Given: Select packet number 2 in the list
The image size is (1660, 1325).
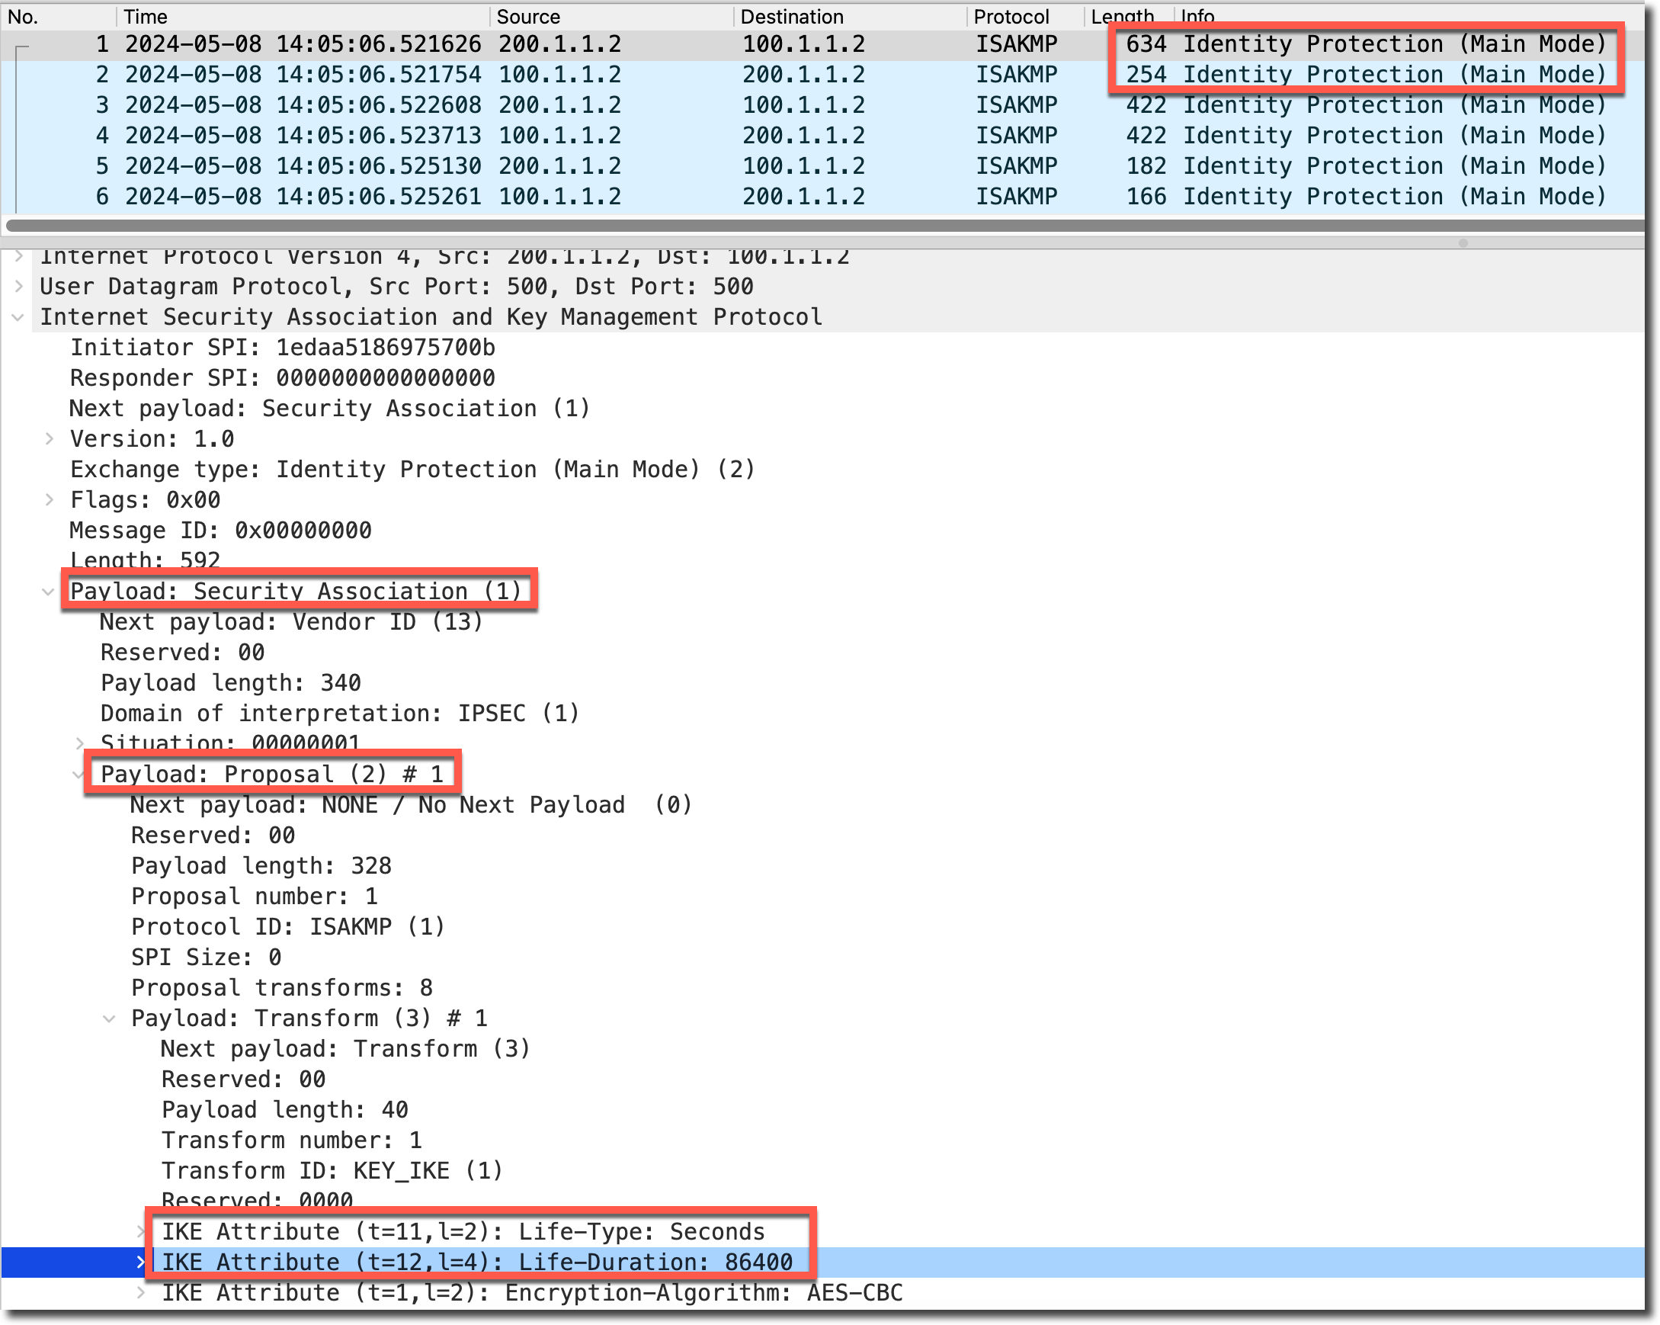Looking at the screenshot, I should [x=539, y=75].
